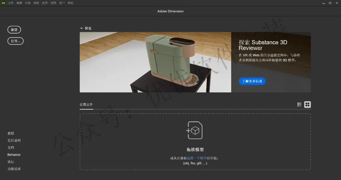Open the 窗口 (Window) menu
Screen dimensions: 341x180
click(62, 3)
